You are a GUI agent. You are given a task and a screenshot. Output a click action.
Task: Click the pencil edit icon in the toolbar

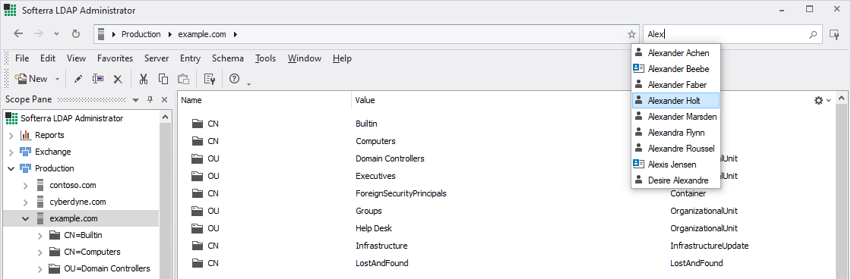pos(78,79)
